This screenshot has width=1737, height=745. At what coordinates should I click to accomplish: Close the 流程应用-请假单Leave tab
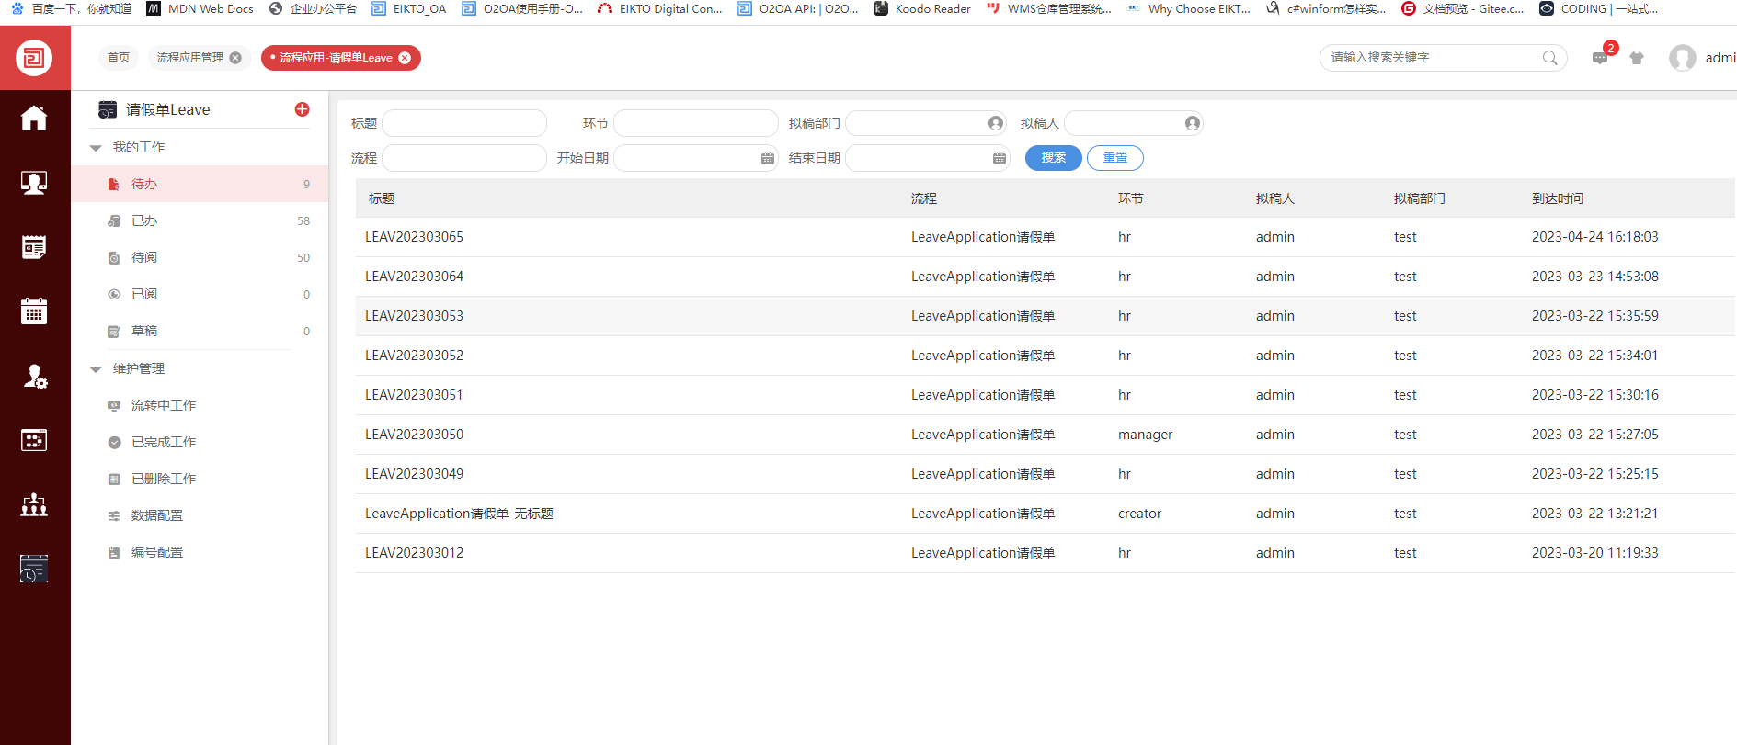pyautogui.click(x=405, y=58)
